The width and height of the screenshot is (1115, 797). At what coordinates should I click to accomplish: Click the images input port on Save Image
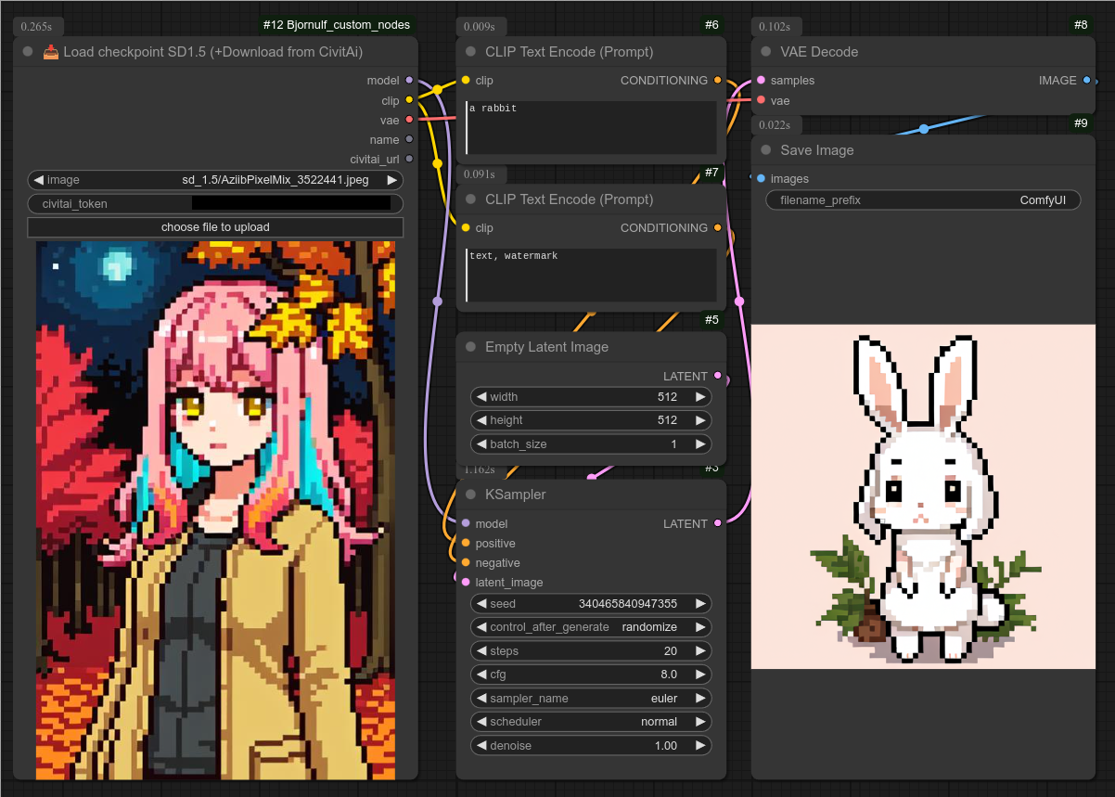click(x=761, y=179)
